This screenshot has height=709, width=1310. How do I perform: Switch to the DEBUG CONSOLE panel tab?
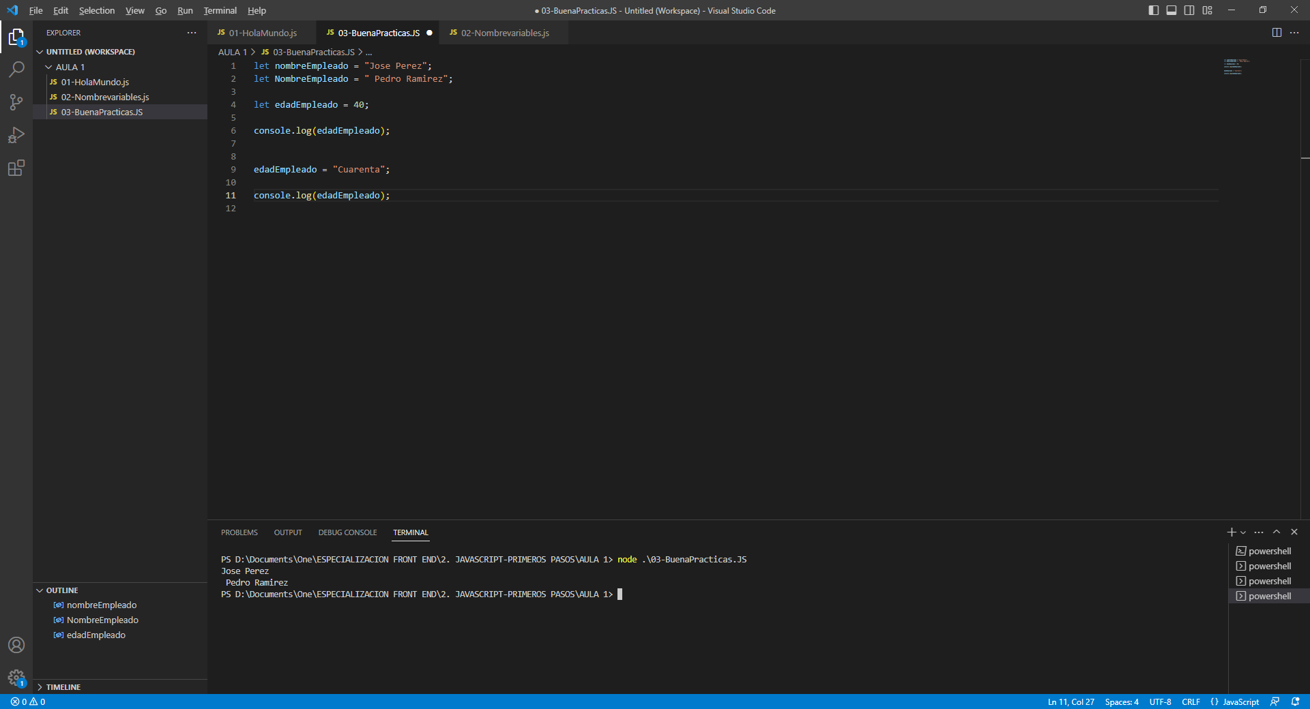[347, 532]
